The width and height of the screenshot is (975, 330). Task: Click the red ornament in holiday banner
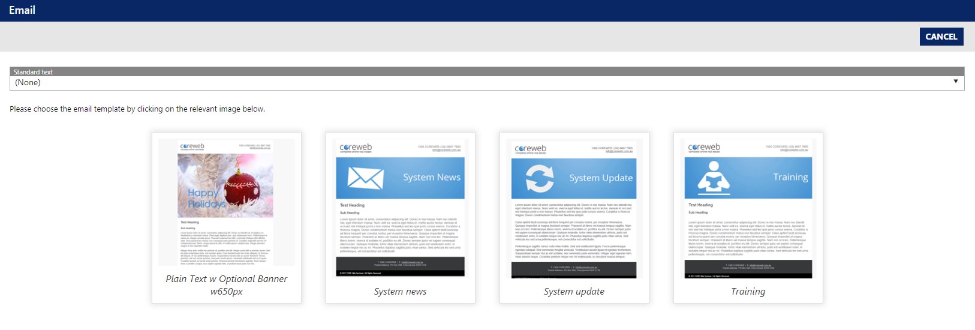point(240,187)
